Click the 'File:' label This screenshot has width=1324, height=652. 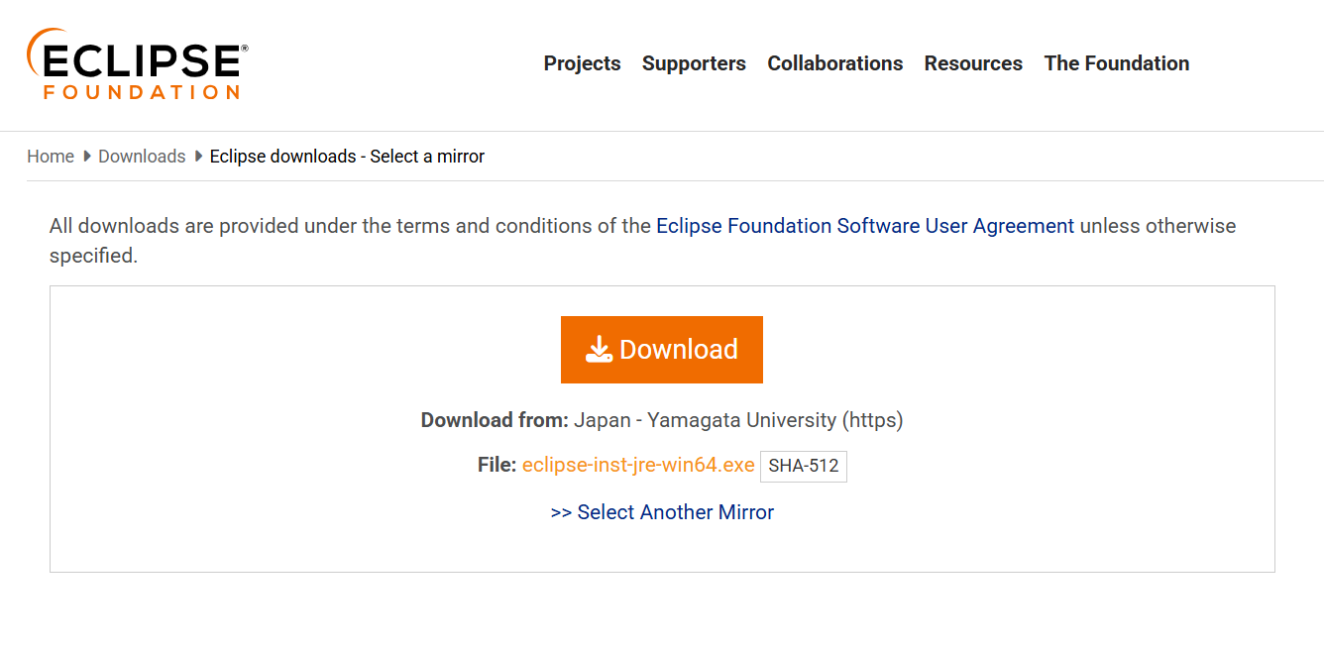496,466
